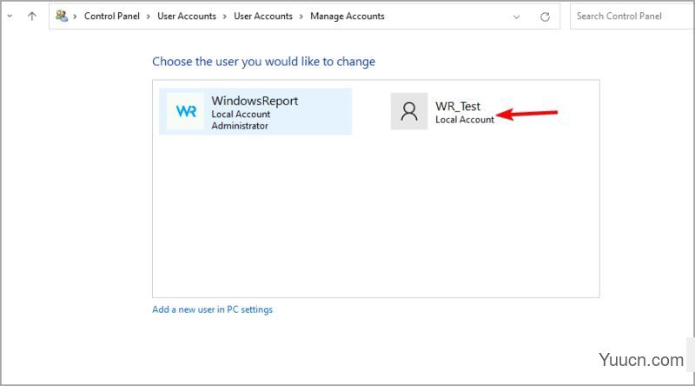
Task: Click the WR logo account picture
Action: 185,111
